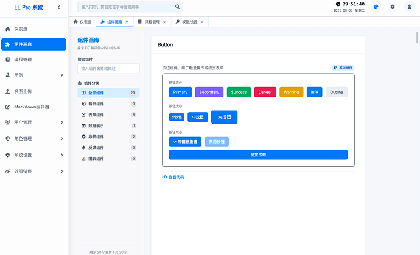Click the red Danger button
This screenshot has width=420, height=255.
[x=265, y=92]
